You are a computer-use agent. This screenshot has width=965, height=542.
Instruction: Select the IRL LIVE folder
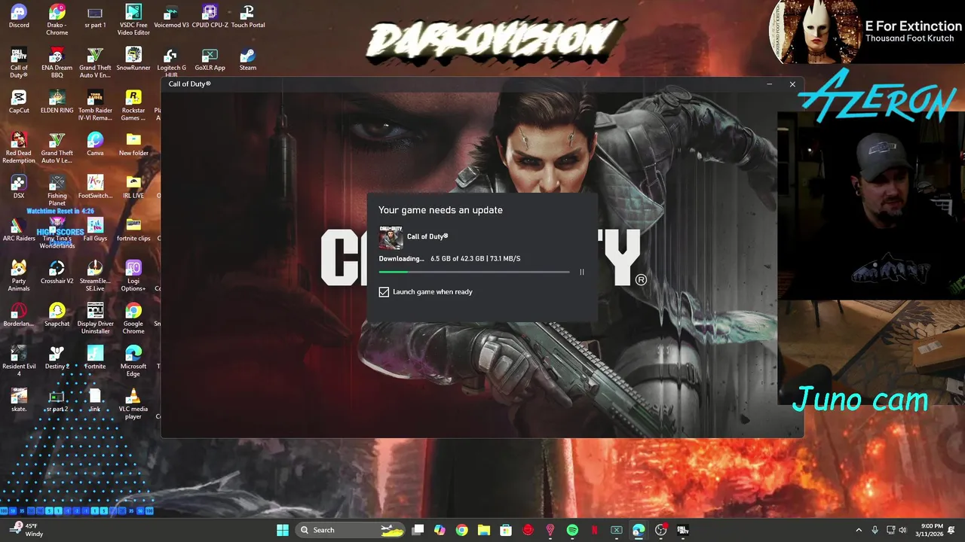click(x=133, y=187)
